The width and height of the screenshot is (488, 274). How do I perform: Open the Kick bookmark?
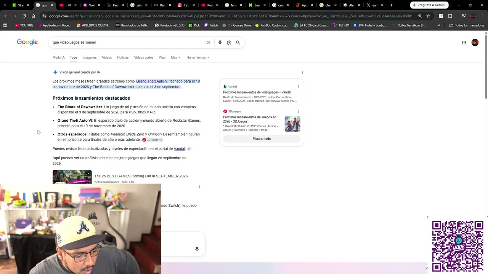tap(194, 25)
